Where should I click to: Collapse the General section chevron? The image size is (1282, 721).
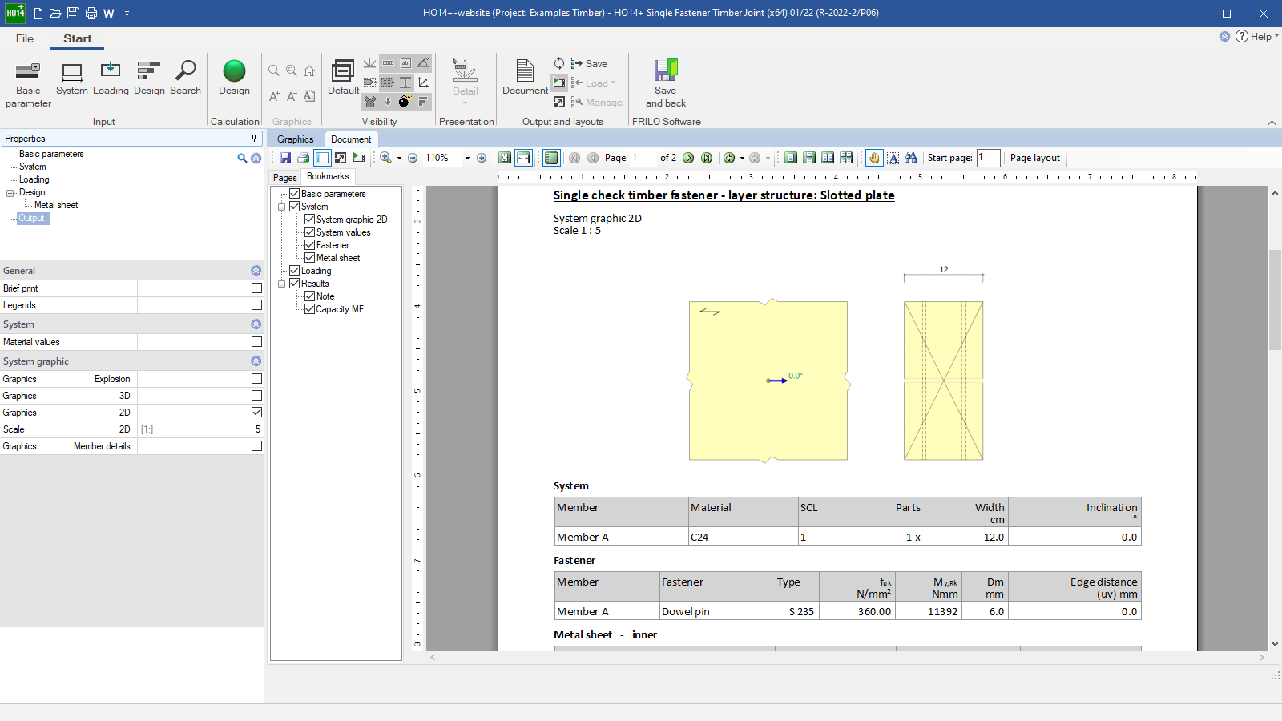coord(256,271)
